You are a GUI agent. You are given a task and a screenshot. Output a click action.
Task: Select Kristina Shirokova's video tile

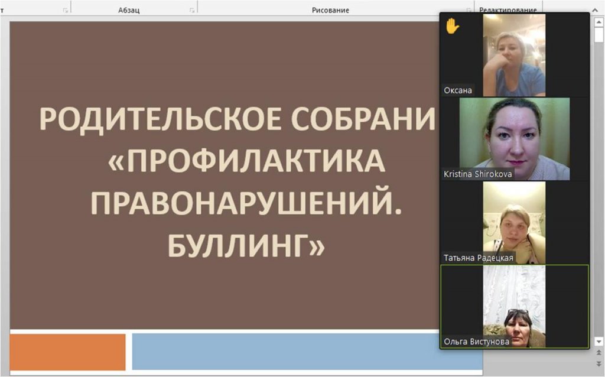tap(514, 139)
